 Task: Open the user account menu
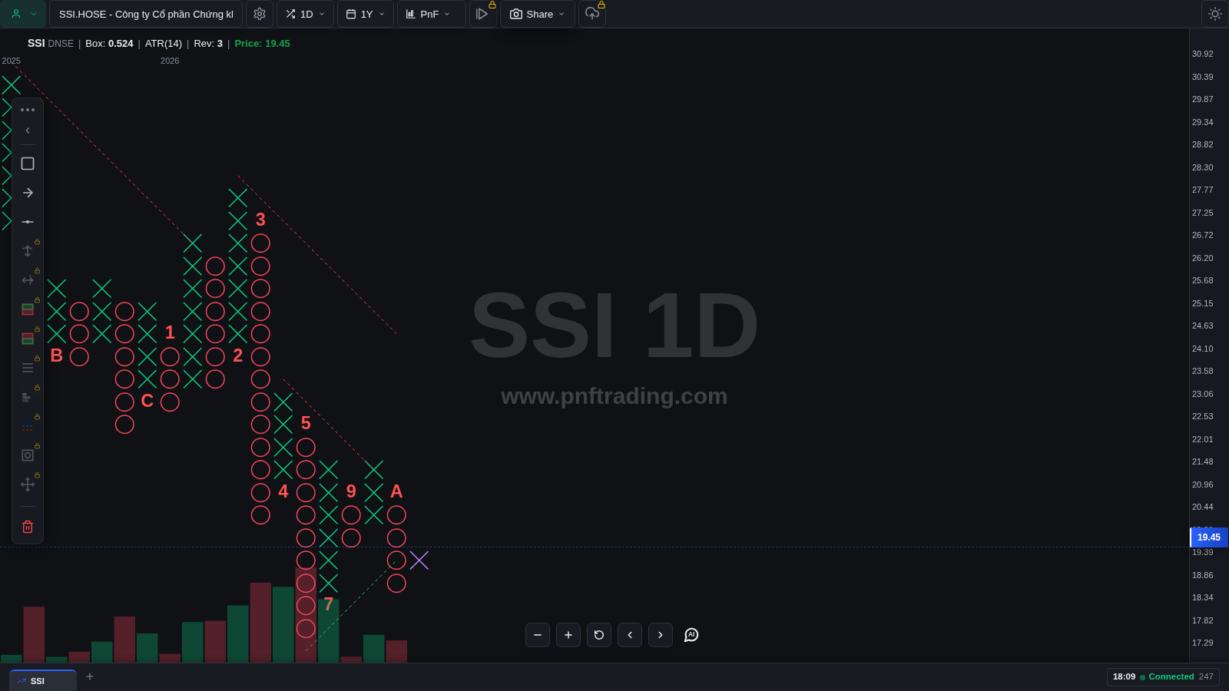point(23,14)
